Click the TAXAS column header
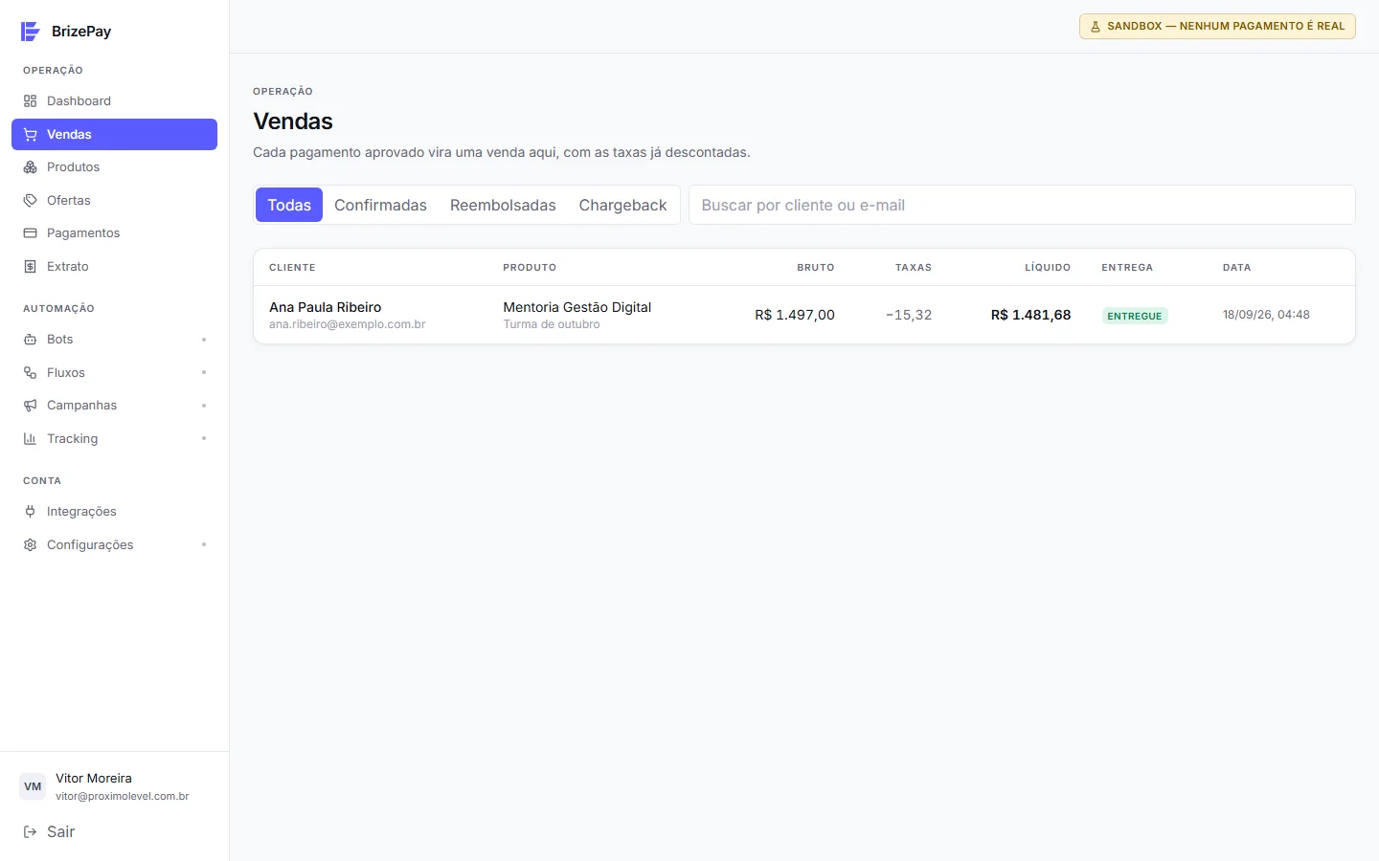Screen dimensions: 1379x861 tap(914, 268)
